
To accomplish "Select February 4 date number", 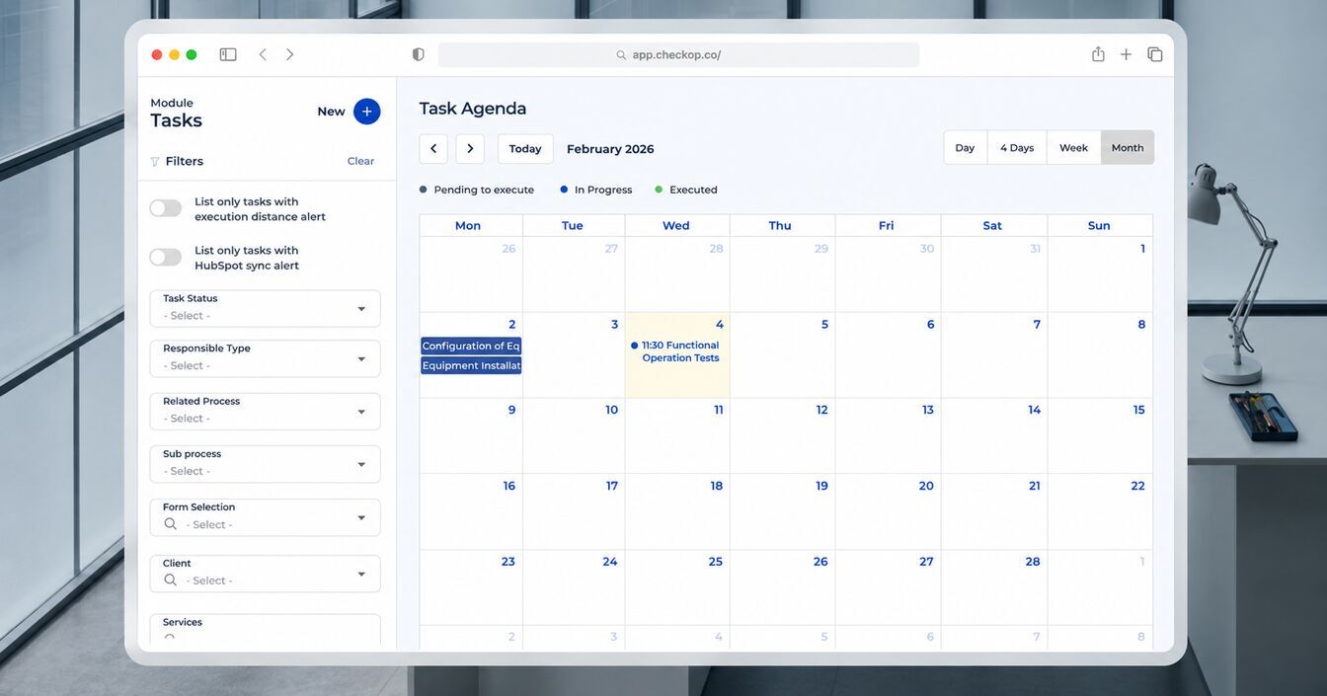I will pos(720,325).
